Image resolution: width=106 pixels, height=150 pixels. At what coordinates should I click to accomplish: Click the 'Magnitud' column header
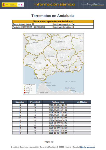(20, 102)
